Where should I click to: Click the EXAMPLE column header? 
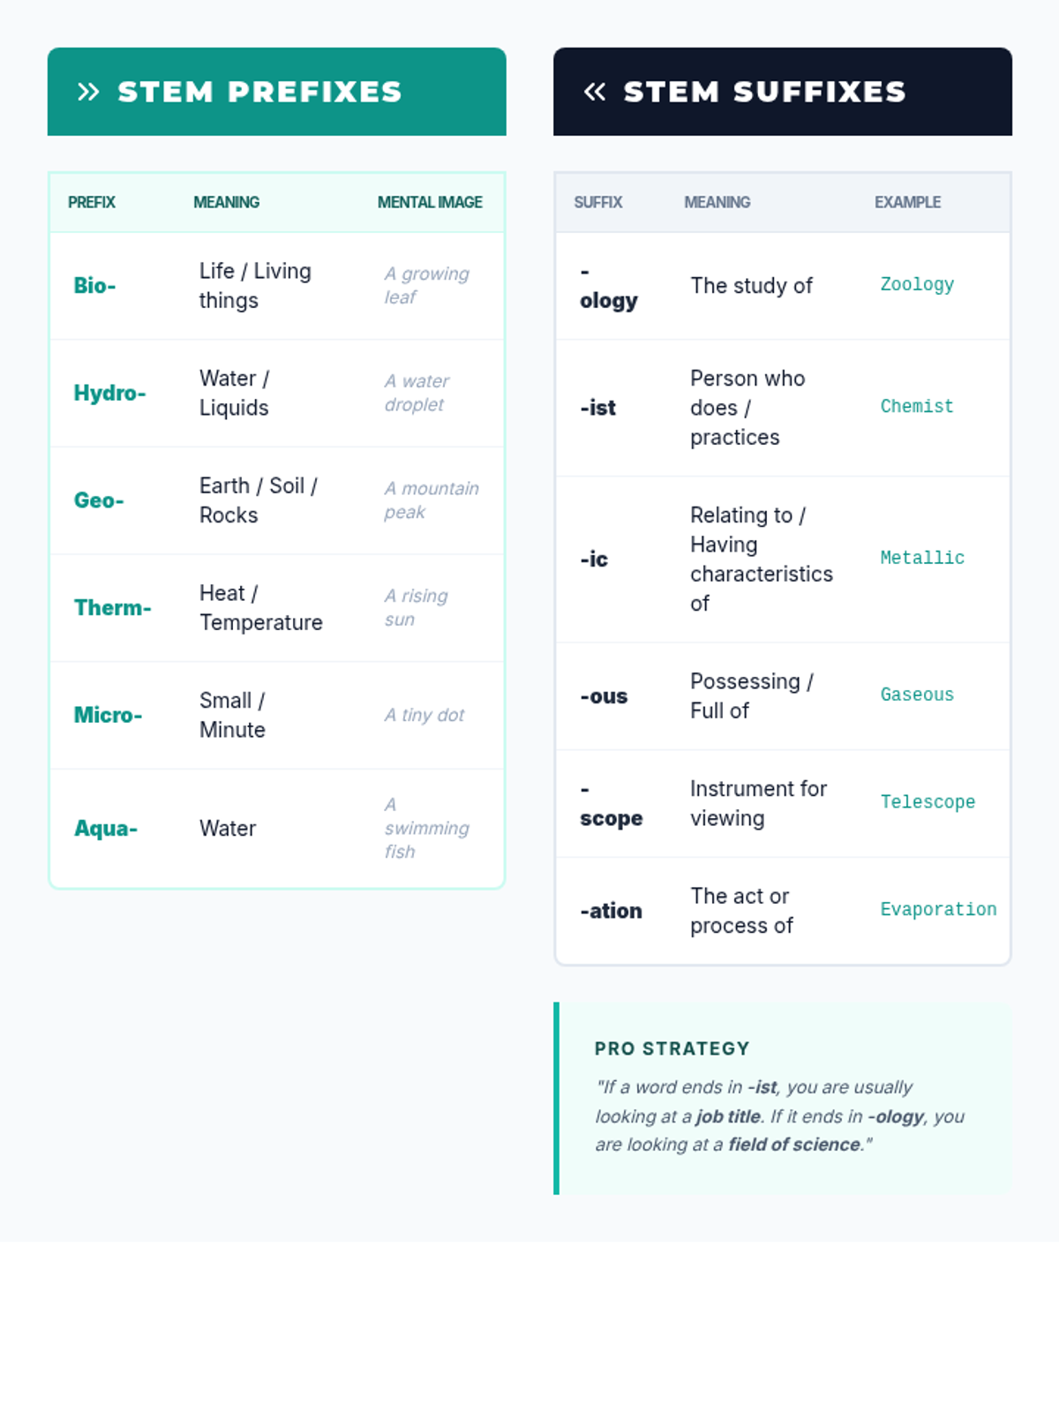[x=907, y=202]
